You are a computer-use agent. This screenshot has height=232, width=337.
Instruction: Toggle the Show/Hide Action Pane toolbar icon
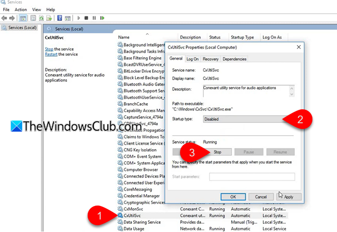pyautogui.click(x=68, y=18)
